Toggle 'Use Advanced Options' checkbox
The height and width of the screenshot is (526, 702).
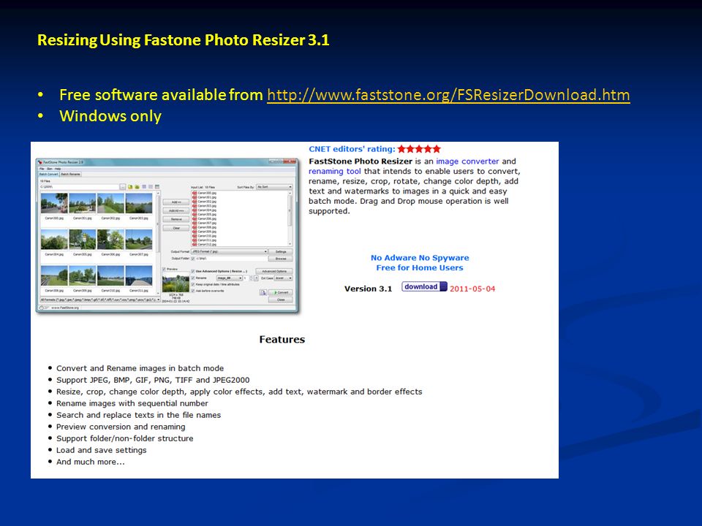[192, 271]
